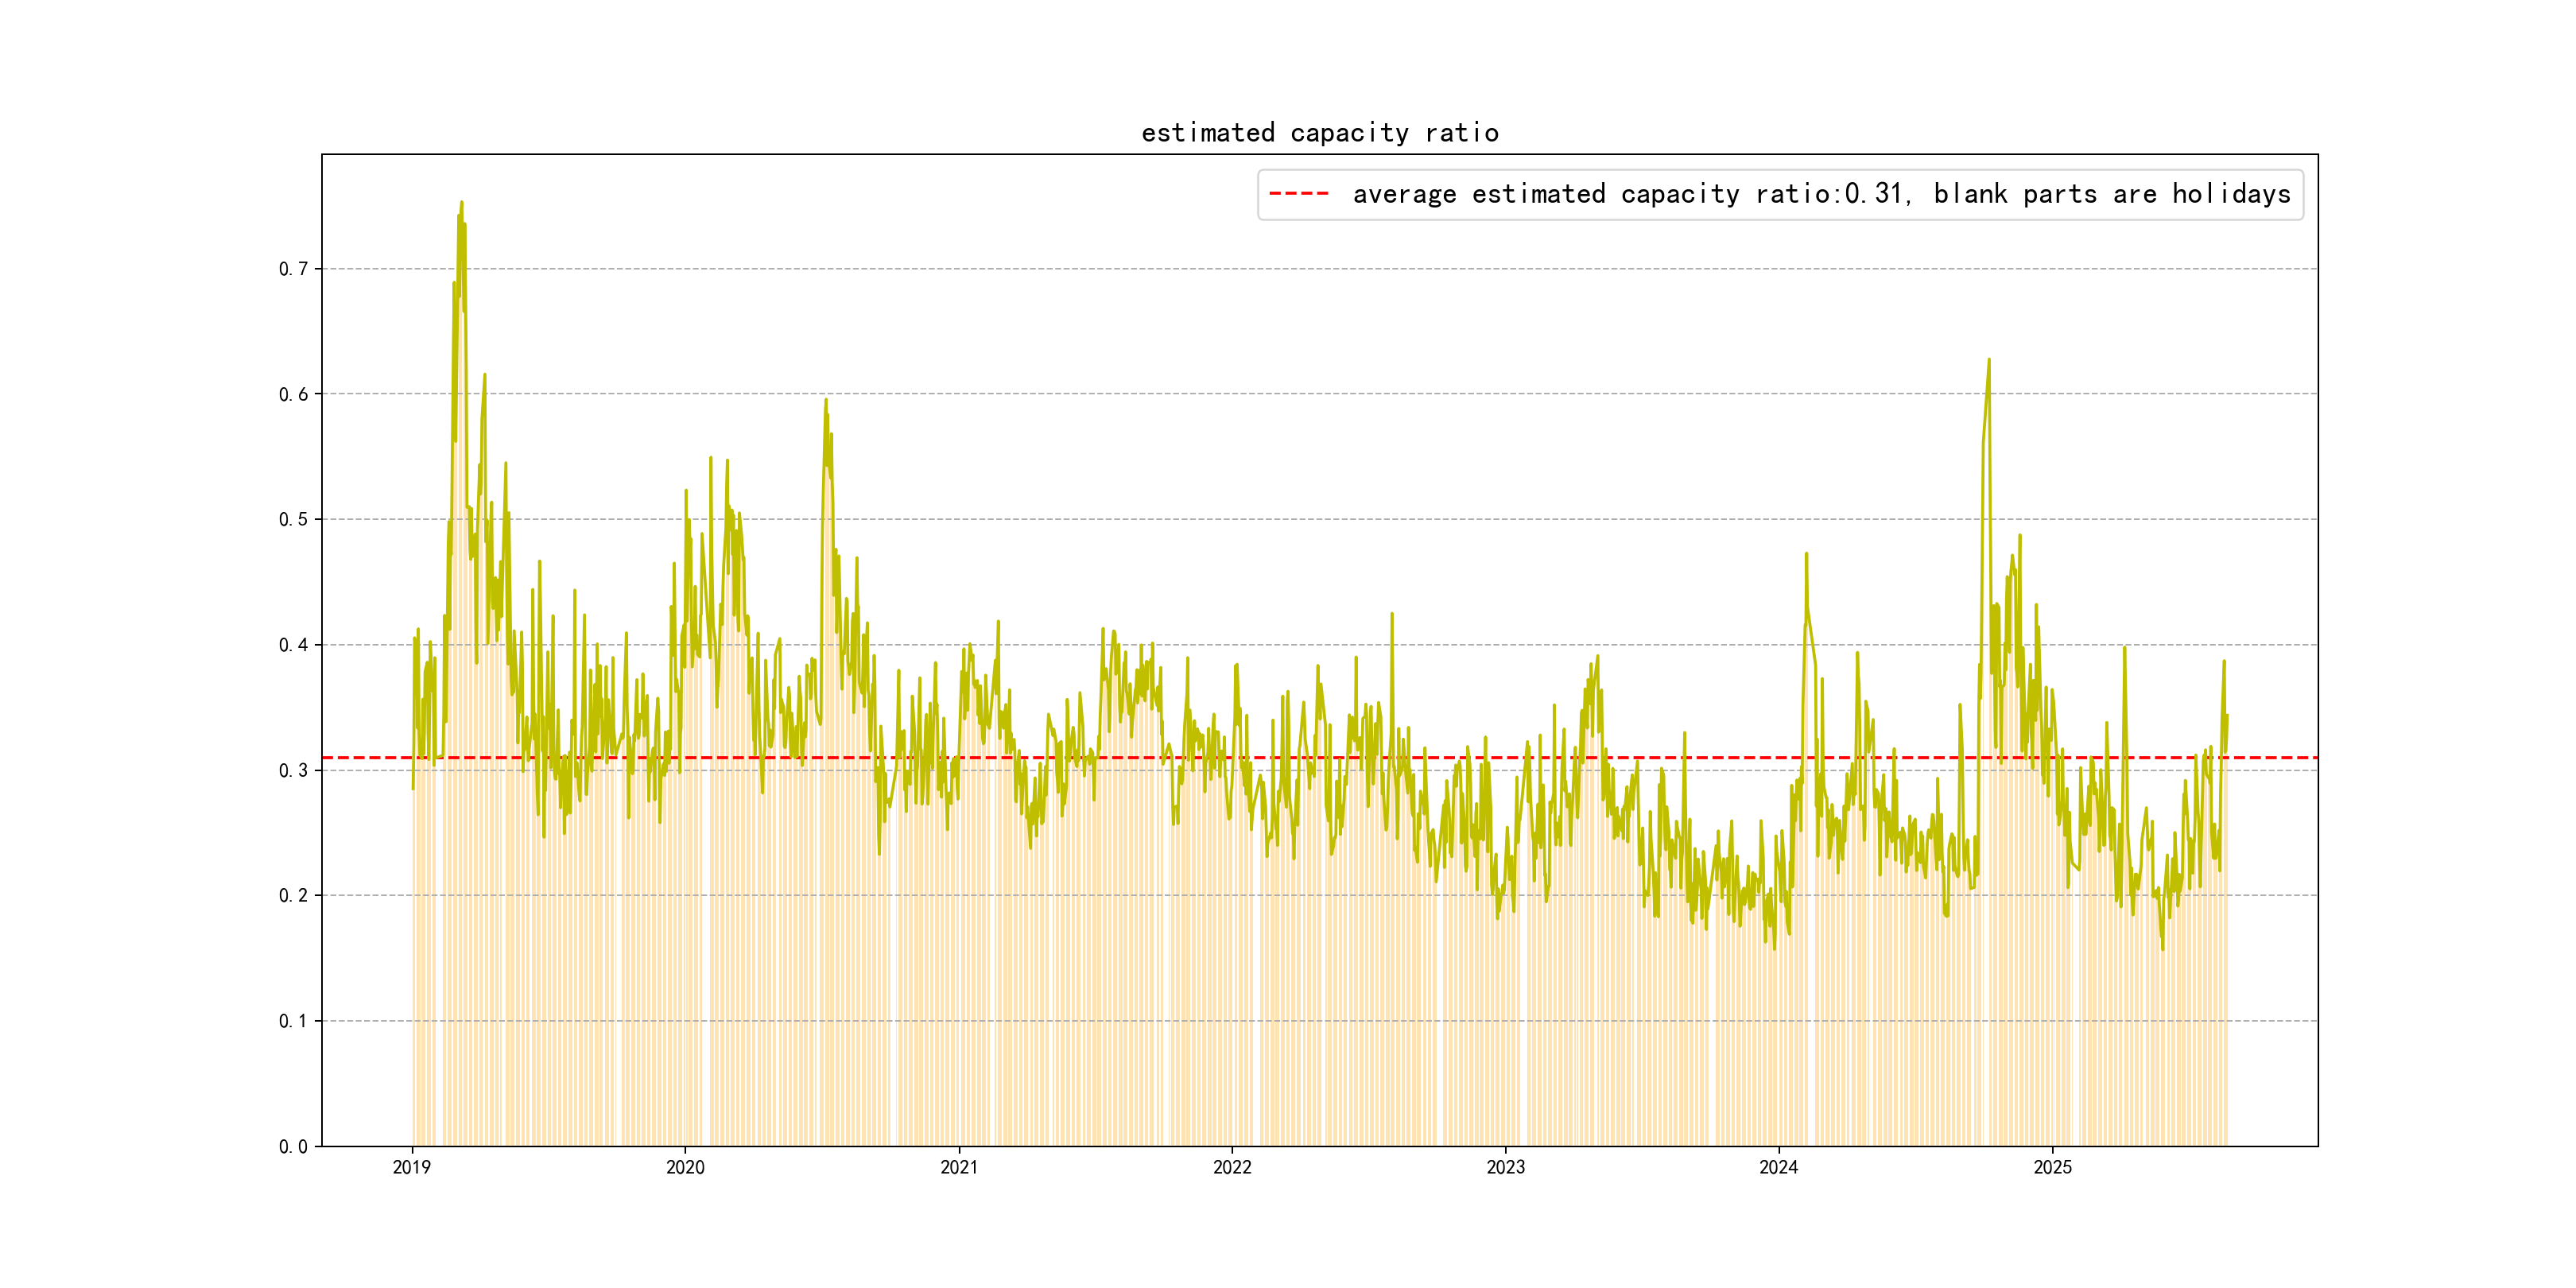Click the legend's red dashed line sample

[1298, 194]
